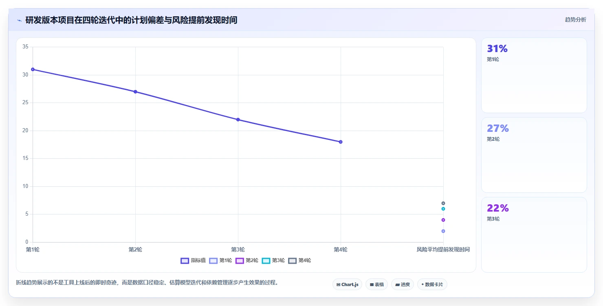This screenshot has width=603, height=306.
Task: Click the cyan 第3轮 legend color box
Action: click(x=266, y=260)
